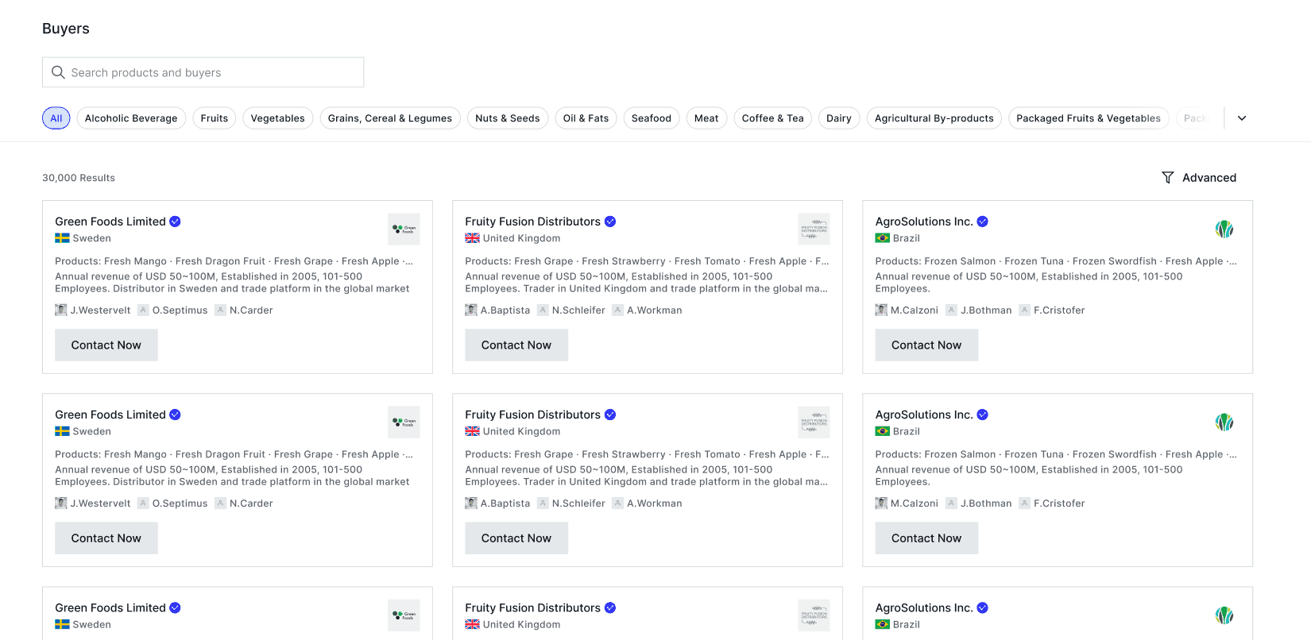Filter by Alcoholic Beverage category
The image size is (1311, 640).
pyautogui.click(x=131, y=118)
